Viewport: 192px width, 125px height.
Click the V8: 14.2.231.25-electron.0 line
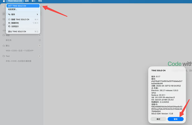point(163,97)
